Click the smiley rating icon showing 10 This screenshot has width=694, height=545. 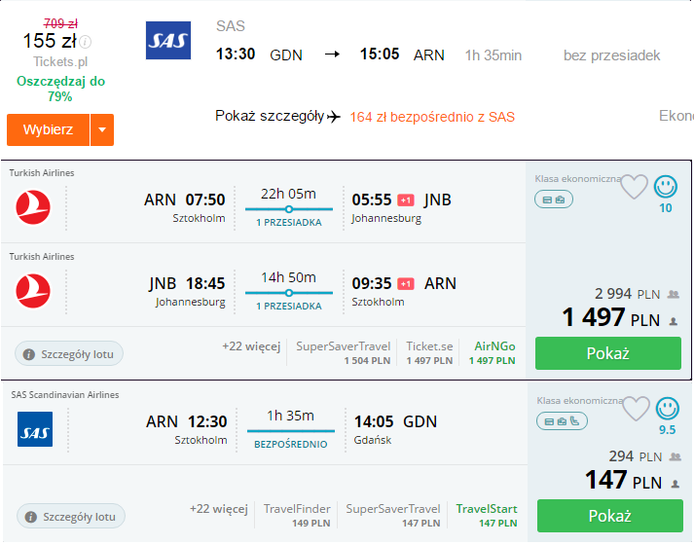[x=665, y=186]
